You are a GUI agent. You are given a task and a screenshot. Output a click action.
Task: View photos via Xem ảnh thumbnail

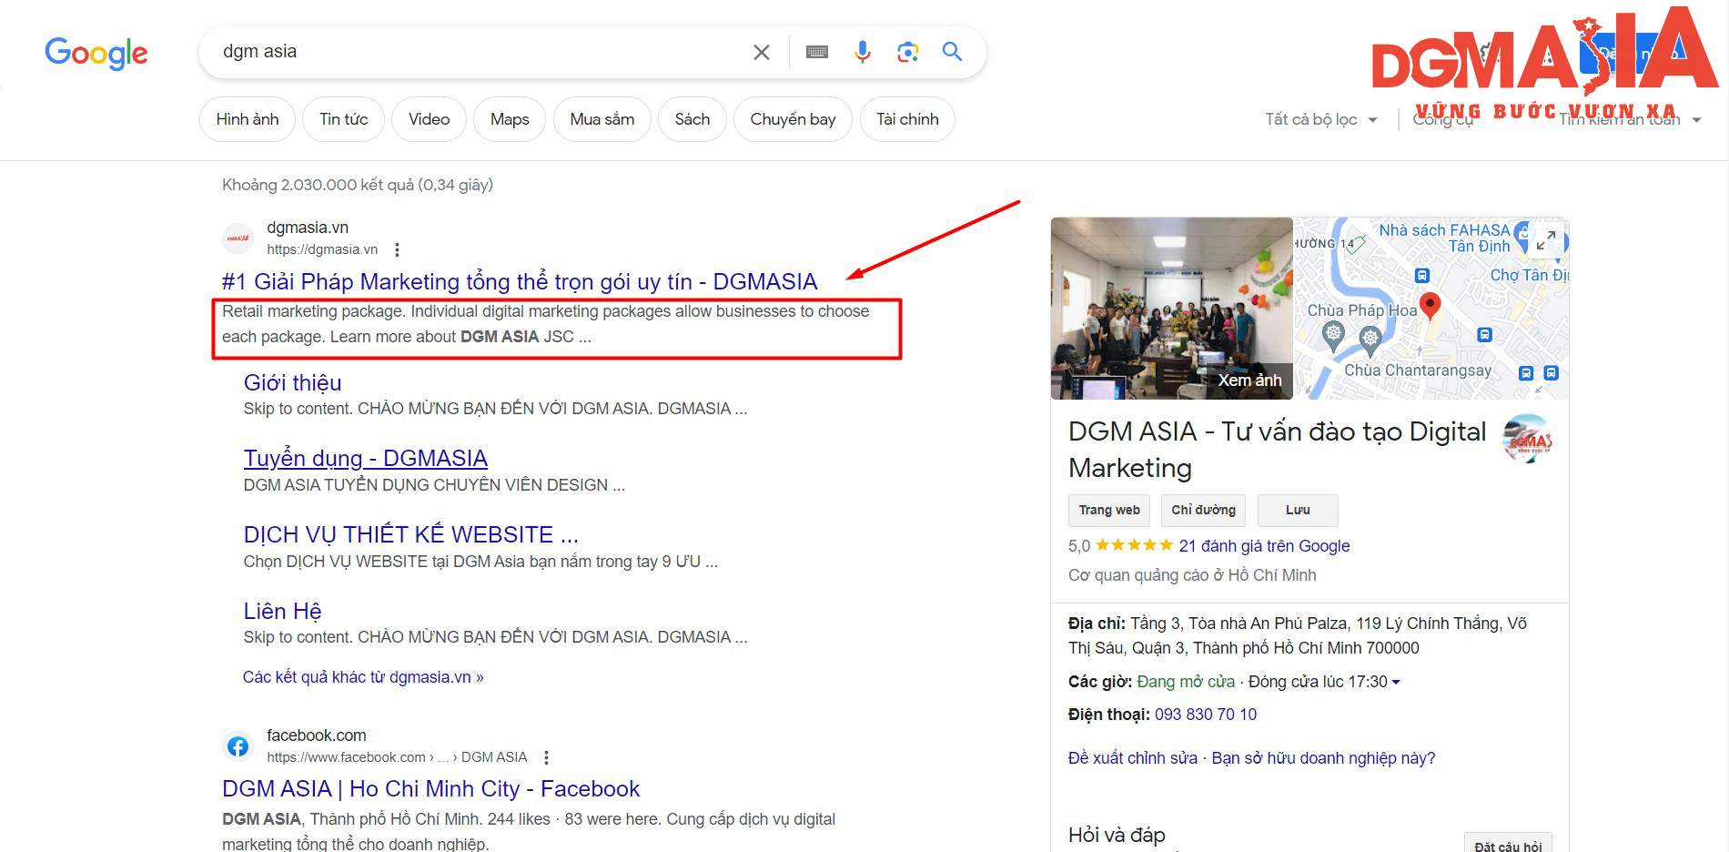(1171, 308)
